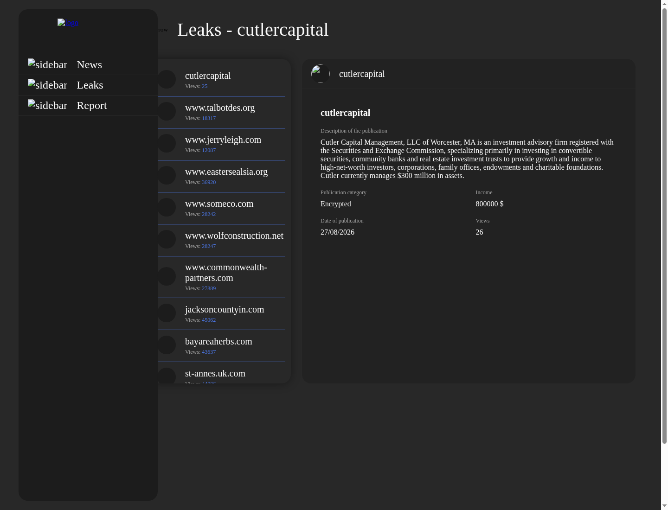Screen dimensions: 668x510
Task: Click the sidebar icon beside News
Action: pos(47,64)
